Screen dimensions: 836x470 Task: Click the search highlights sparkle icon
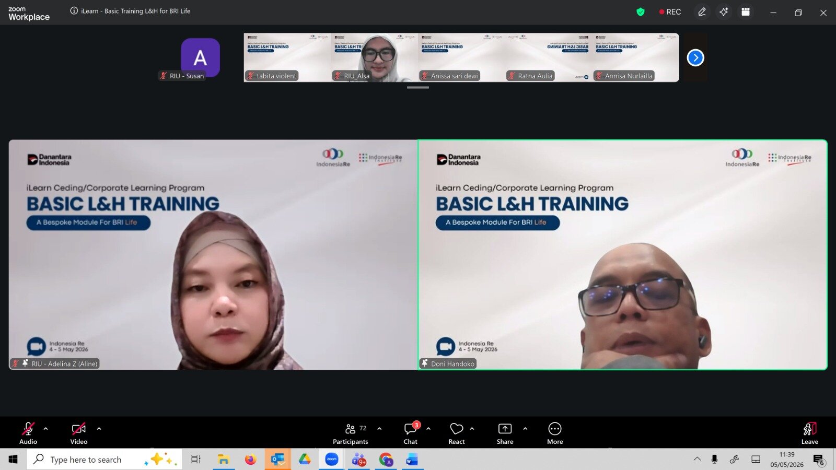coord(161,460)
